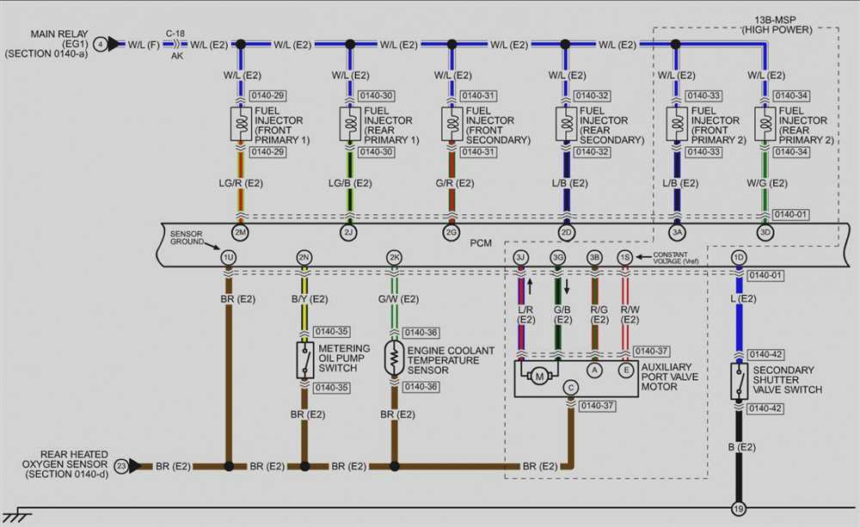The image size is (860, 527).
Task: Click the G/B (E2) wire label
Action: [x=562, y=315]
